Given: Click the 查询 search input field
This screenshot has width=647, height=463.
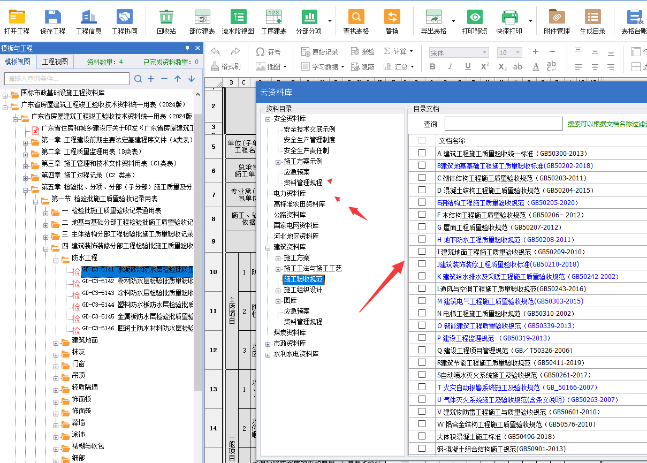Looking at the screenshot, I should coord(503,124).
